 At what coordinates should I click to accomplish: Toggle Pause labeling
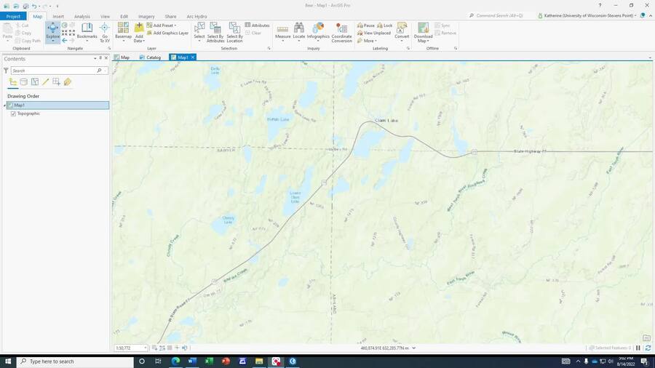[366, 25]
